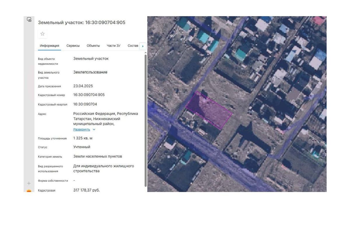
Task: Expand address with the Развернуть link
Action: click(82, 129)
